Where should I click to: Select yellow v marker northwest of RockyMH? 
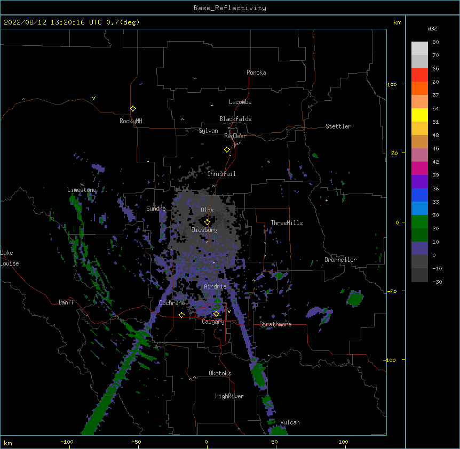93,98
